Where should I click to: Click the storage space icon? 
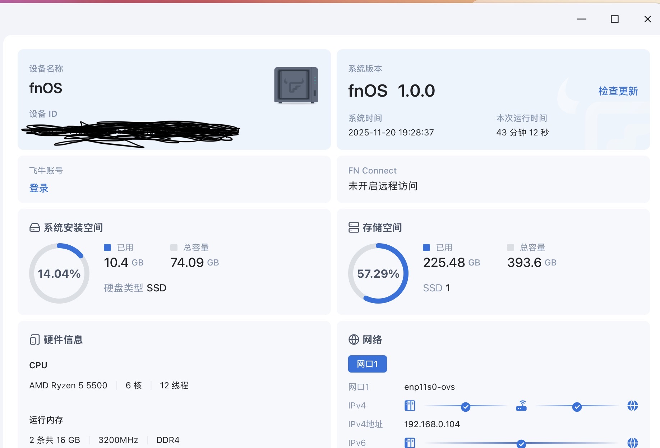354,227
